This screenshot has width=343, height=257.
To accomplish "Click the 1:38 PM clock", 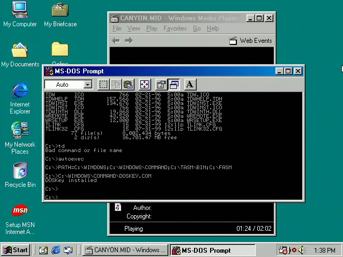I will (325, 250).
